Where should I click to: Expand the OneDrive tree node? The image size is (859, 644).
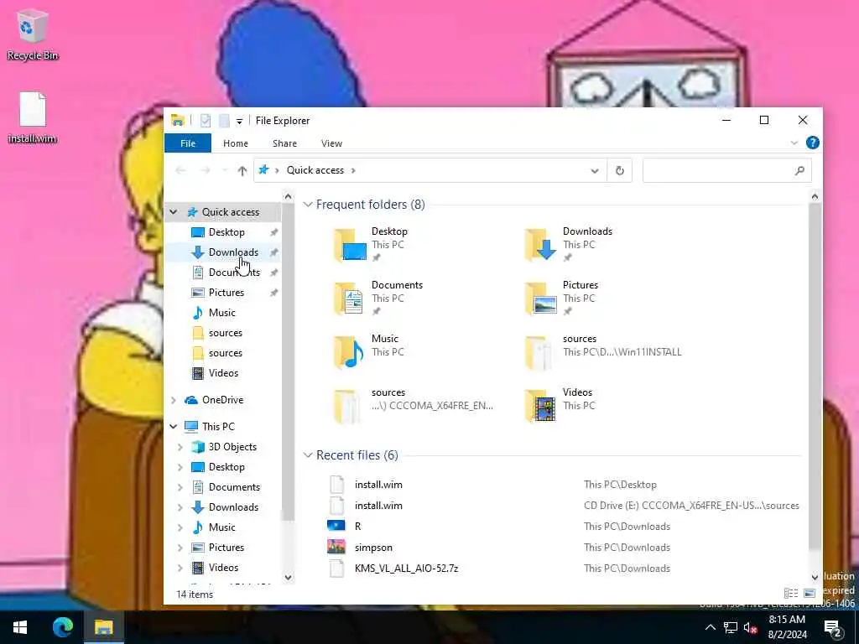tap(173, 400)
